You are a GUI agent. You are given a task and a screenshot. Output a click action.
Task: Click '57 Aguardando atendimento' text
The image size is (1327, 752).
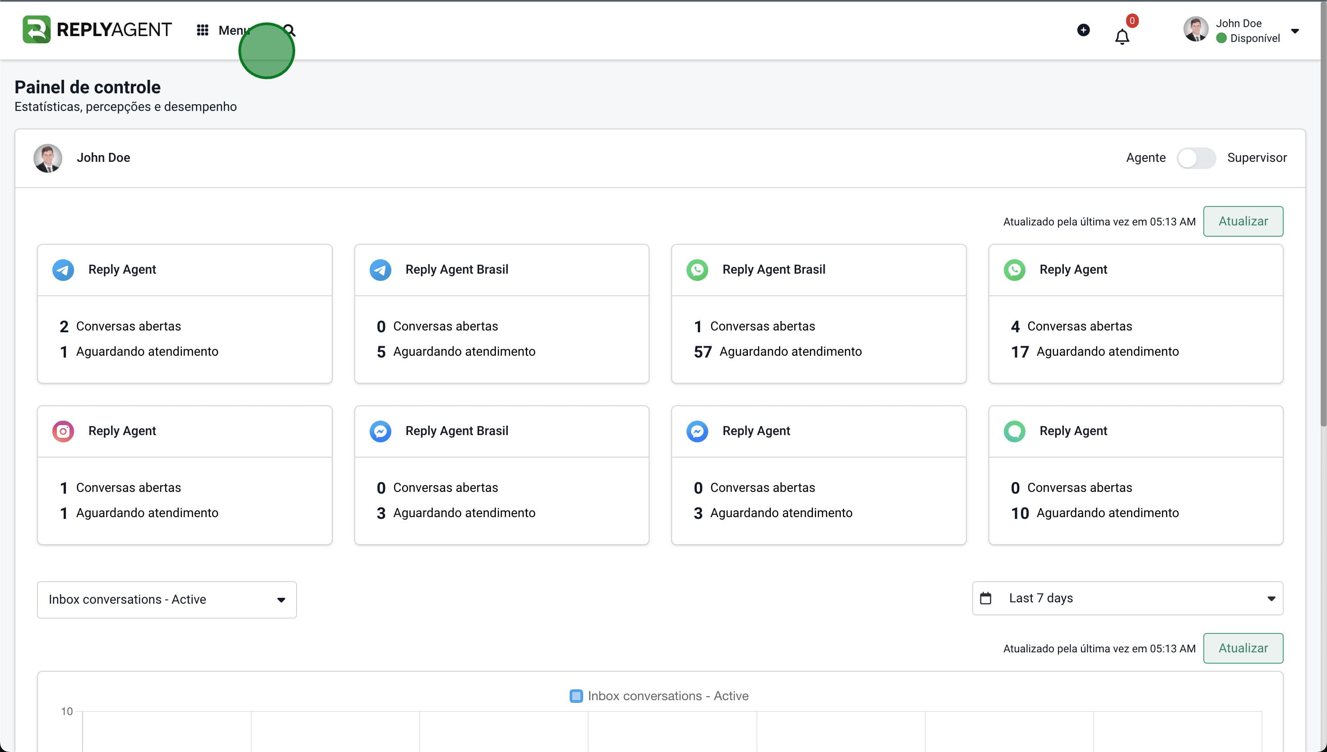point(778,352)
